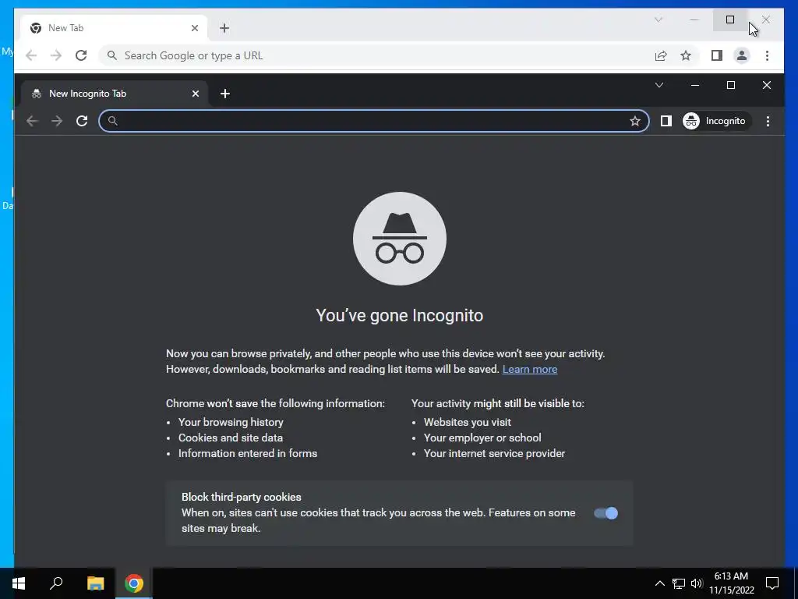This screenshot has width=798, height=599.
Task: Click forward arrow in background Chrome window
Action: 56,55
